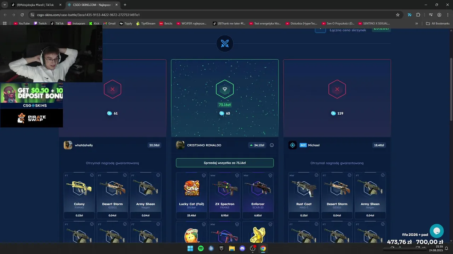Click CRISTIANO RONALDO's avatar
The height and width of the screenshot is (254, 453).
(180, 145)
